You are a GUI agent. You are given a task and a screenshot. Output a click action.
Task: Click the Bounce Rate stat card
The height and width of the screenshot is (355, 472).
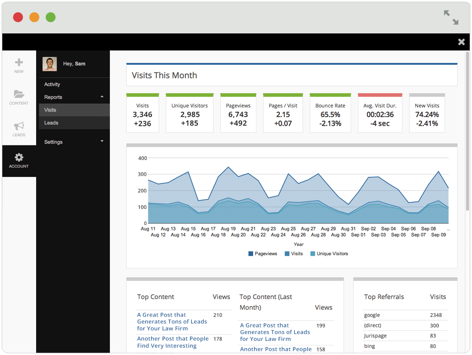coord(330,113)
